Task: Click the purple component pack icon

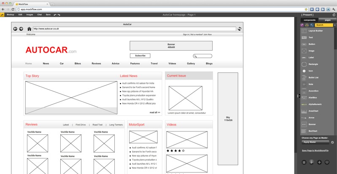Action: pyautogui.click(x=302, y=25)
